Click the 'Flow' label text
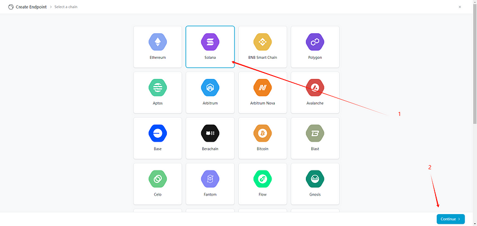The image size is (477, 226). (x=263, y=194)
